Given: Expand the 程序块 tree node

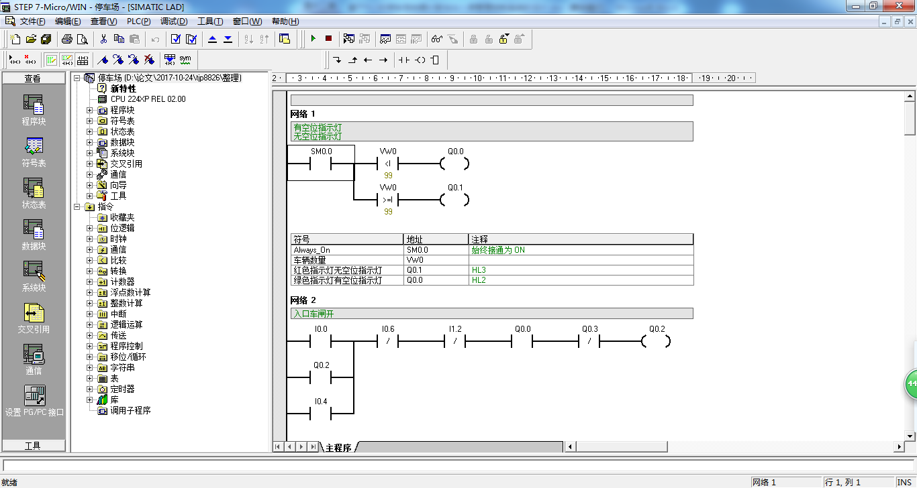Looking at the screenshot, I should pos(90,110).
